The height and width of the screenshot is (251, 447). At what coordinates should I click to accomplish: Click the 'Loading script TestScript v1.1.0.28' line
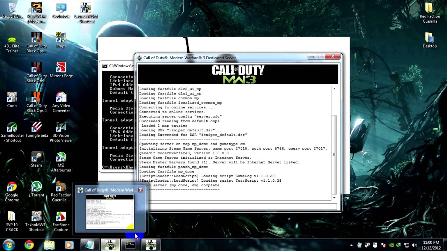pyautogui.click(x=210, y=181)
